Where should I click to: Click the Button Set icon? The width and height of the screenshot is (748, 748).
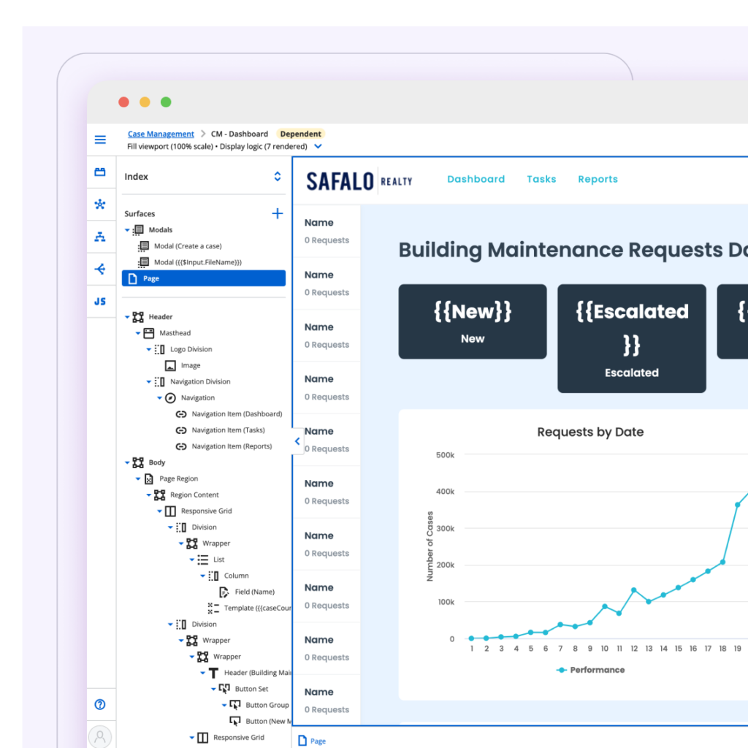point(224,689)
